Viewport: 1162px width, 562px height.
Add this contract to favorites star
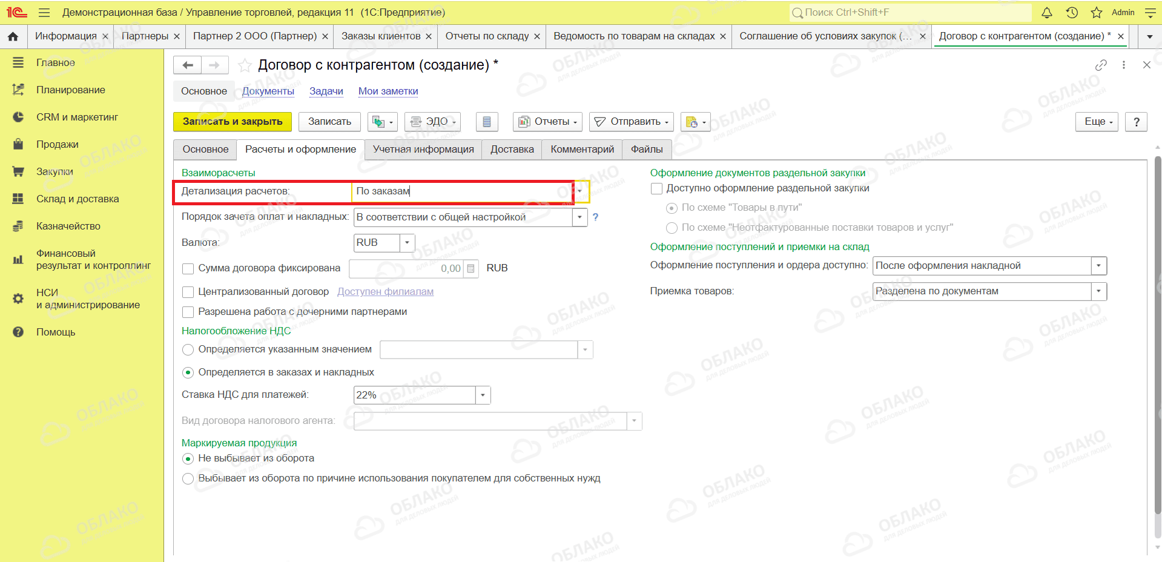click(245, 65)
